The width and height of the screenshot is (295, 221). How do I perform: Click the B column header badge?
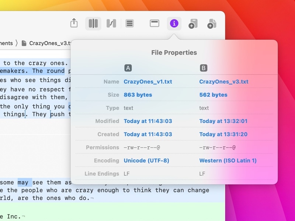click(x=204, y=68)
